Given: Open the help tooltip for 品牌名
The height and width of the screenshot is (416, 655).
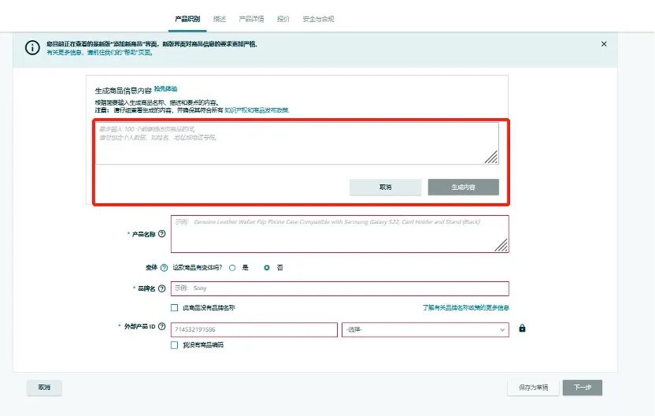Looking at the screenshot, I should click(162, 289).
